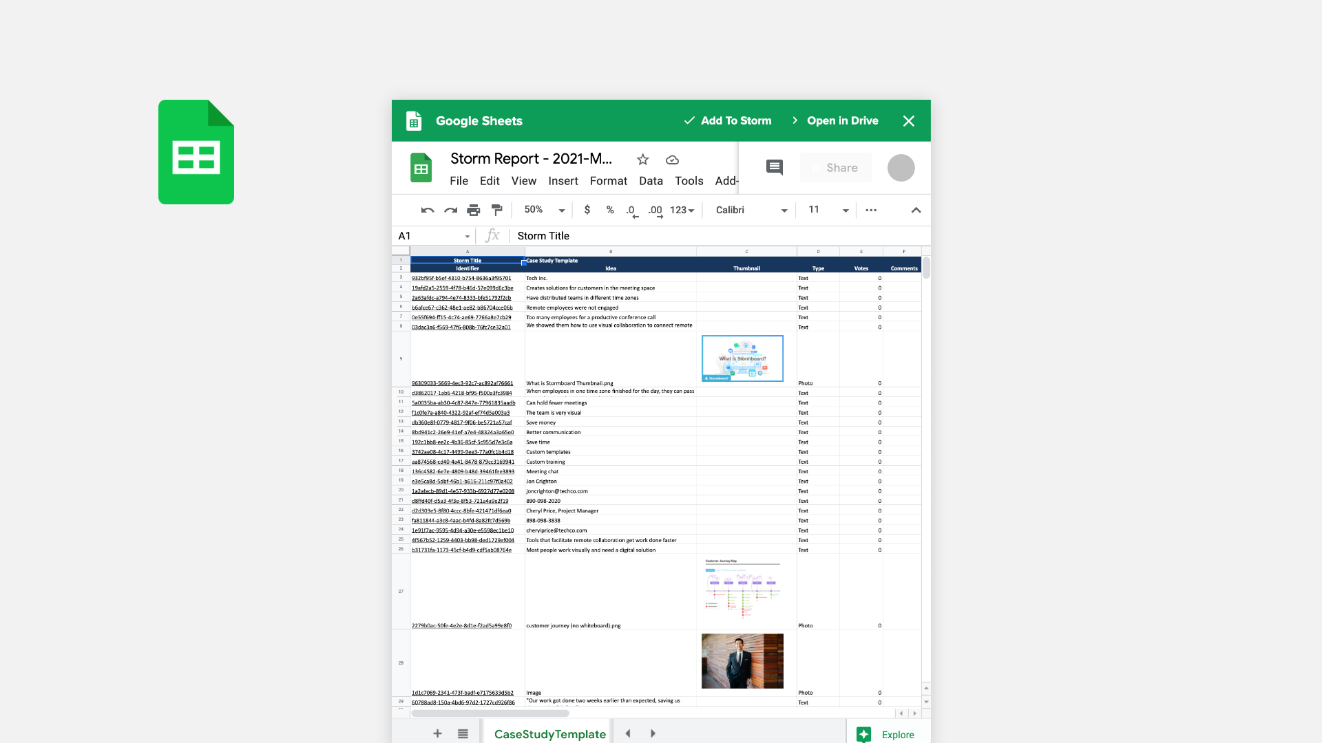Open the Calibri font dropdown
This screenshot has height=743, width=1322.
pos(752,210)
